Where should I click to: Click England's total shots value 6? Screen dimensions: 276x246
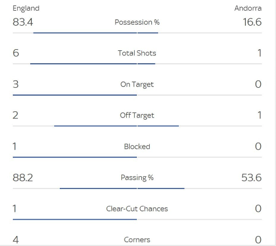coord(16,53)
